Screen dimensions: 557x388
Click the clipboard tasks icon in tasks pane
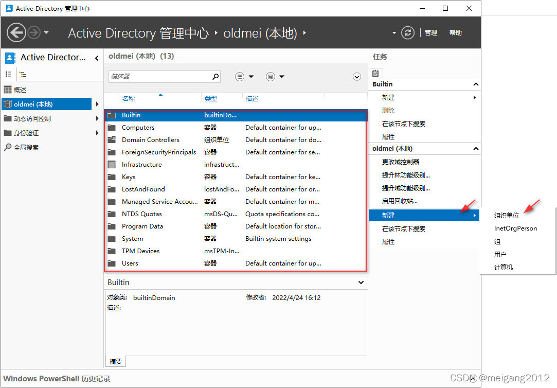pyautogui.click(x=375, y=74)
